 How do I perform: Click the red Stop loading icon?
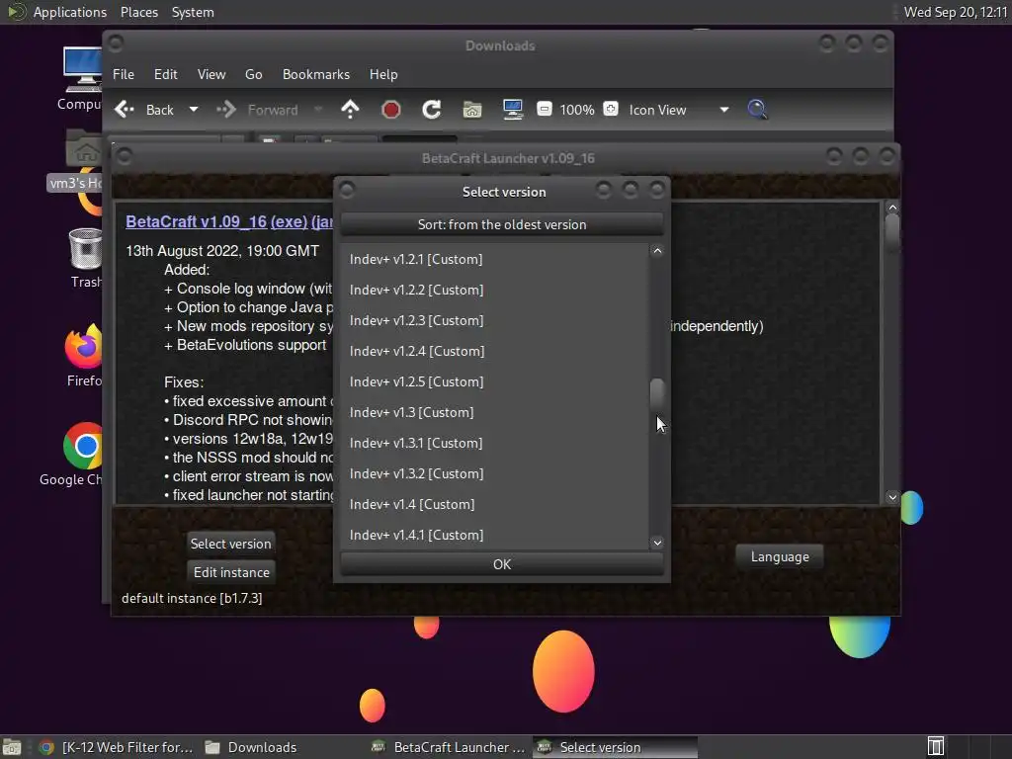390,110
